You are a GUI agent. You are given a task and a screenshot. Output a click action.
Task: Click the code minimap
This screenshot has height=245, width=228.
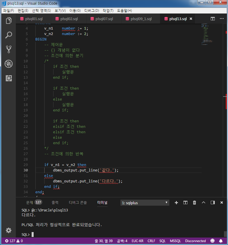point(207,34)
